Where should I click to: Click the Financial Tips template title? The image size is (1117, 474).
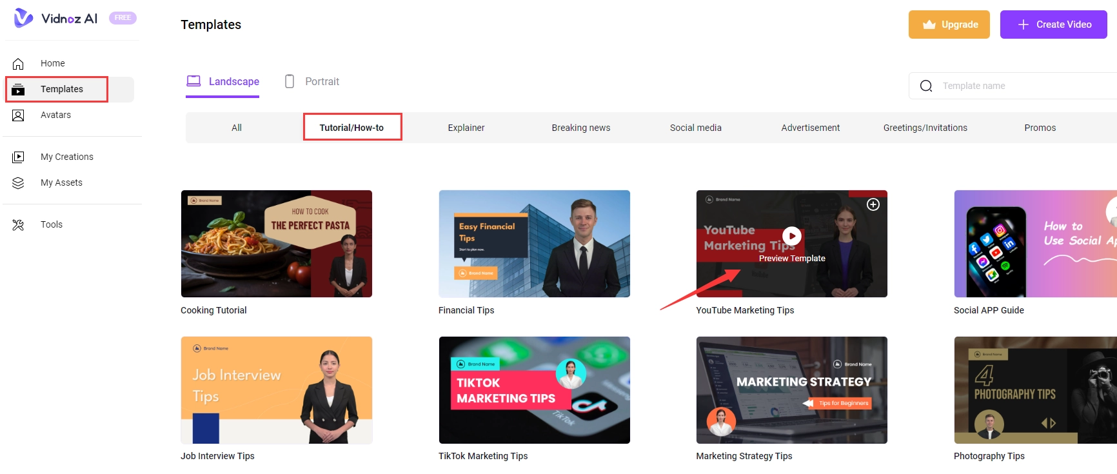pyautogui.click(x=466, y=310)
